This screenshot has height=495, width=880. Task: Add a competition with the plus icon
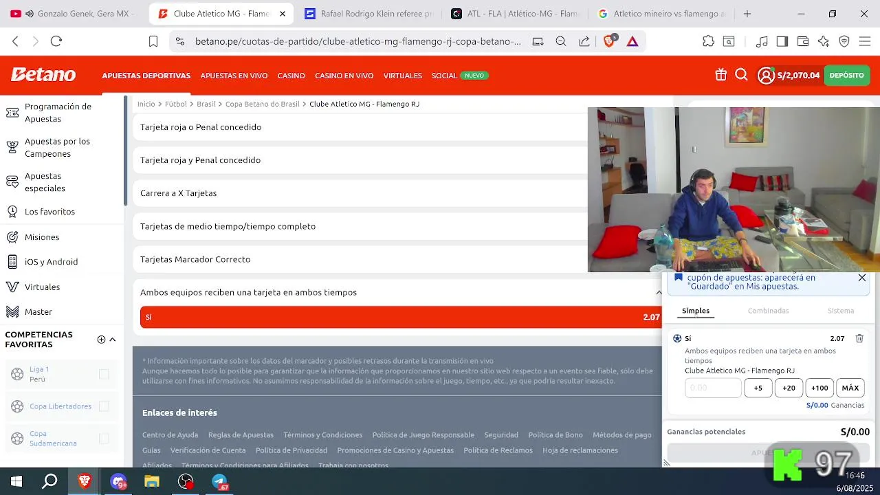coord(101,340)
